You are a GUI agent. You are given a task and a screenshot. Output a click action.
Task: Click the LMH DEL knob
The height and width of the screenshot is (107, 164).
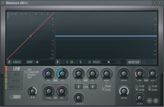click(x=124, y=73)
